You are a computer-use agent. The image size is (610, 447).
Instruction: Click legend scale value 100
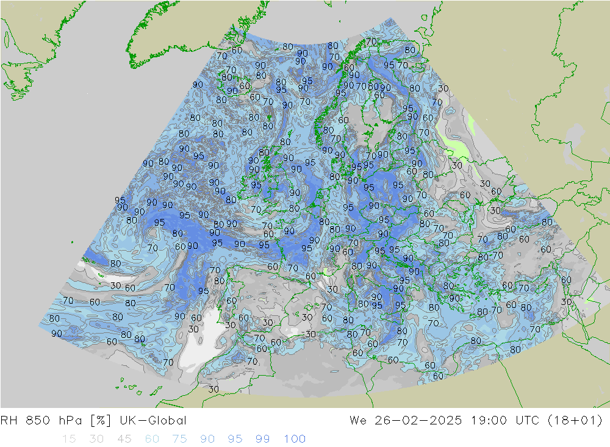pos(295,439)
